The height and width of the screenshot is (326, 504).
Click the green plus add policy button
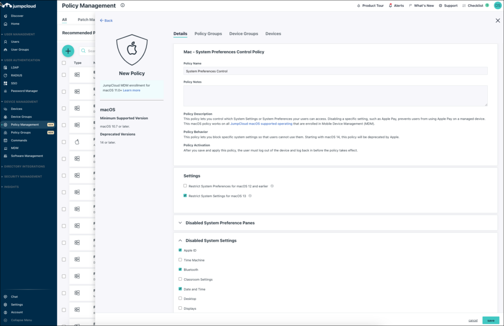click(68, 51)
